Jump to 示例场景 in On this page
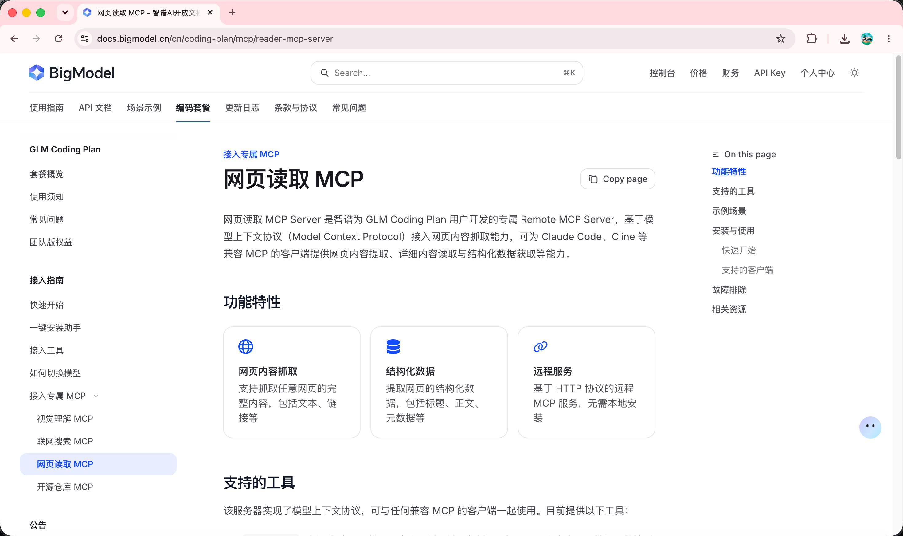Image resolution: width=903 pixels, height=536 pixels. 729,211
